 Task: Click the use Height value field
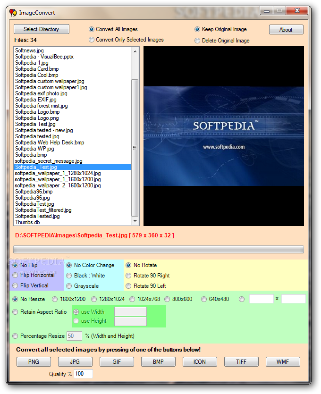(x=130, y=321)
